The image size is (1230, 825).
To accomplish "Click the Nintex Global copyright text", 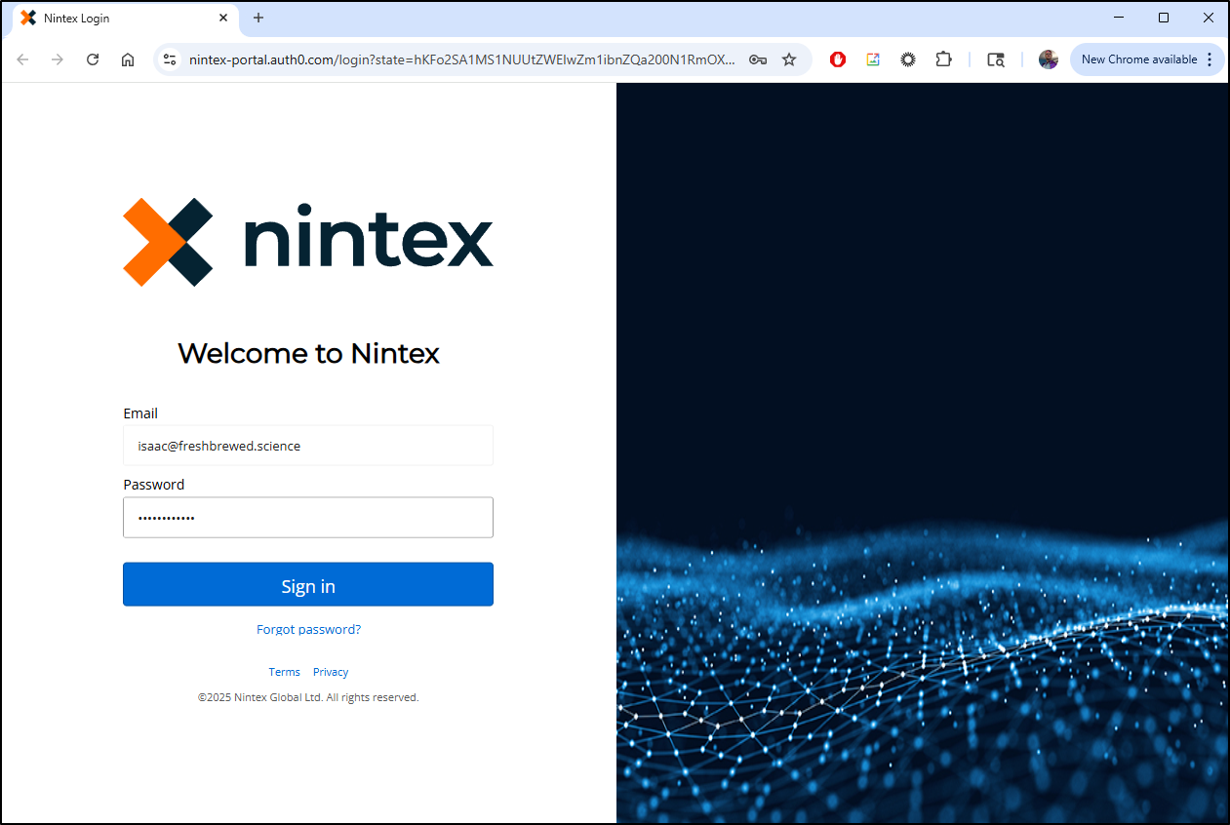I will [308, 697].
